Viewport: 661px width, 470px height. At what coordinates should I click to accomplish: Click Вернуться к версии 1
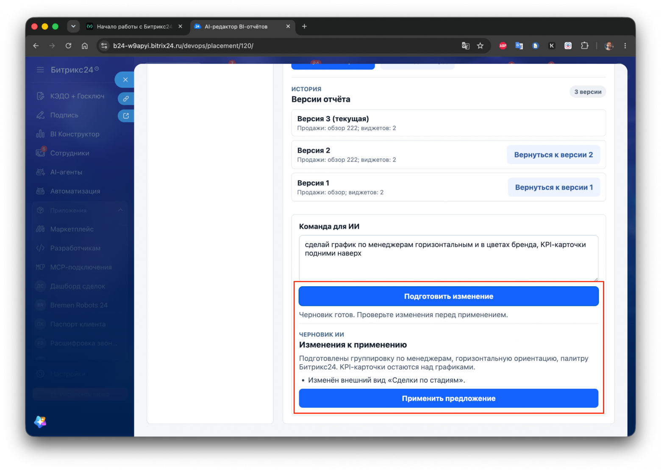(554, 188)
